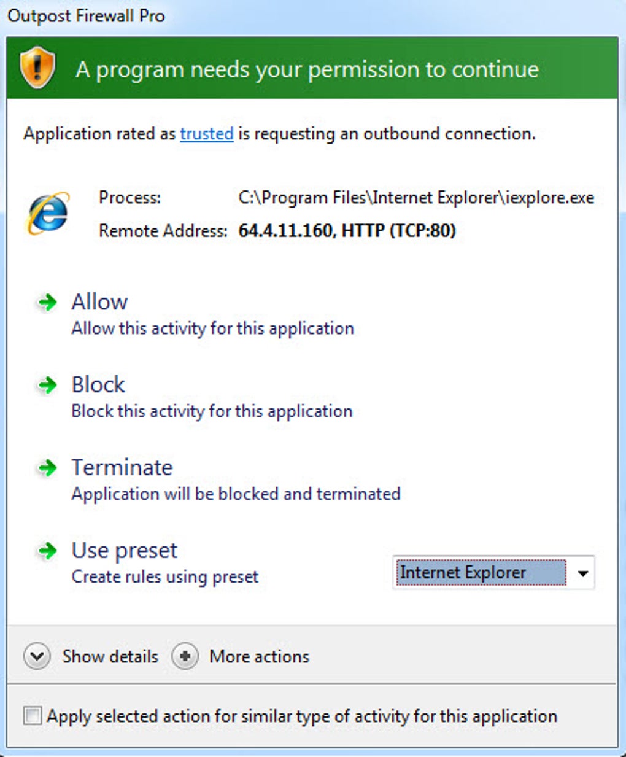Click the green arrow beside Allow
626x757 pixels.
(x=47, y=302)
